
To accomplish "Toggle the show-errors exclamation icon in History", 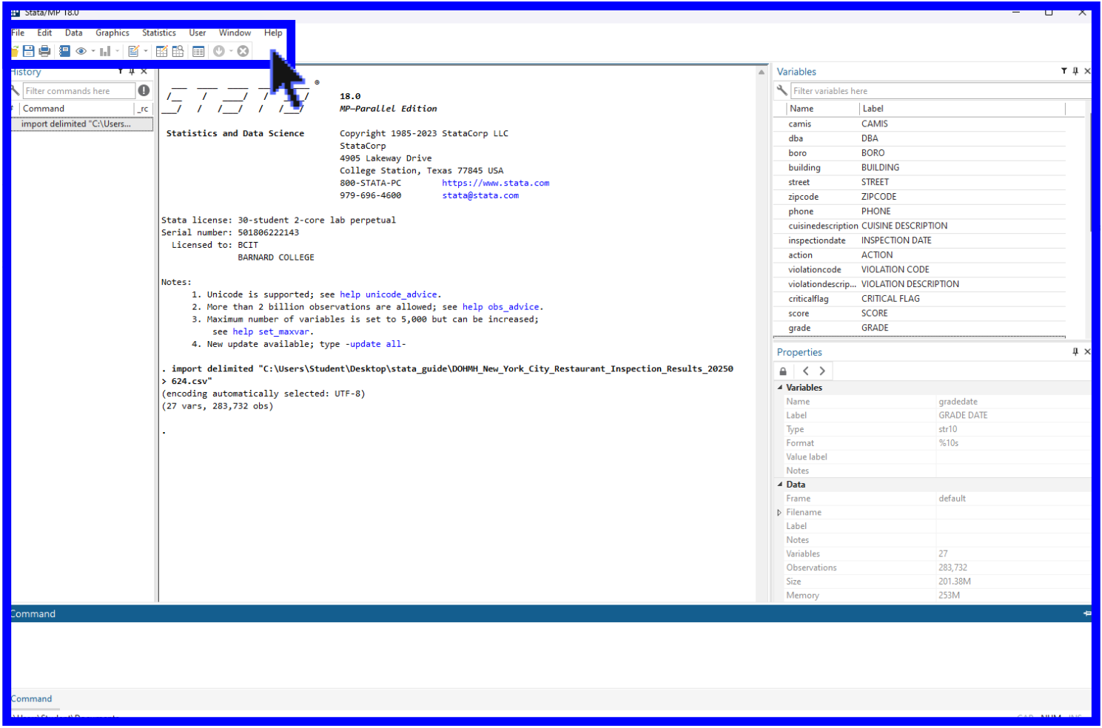I will [x=144, y=90].
